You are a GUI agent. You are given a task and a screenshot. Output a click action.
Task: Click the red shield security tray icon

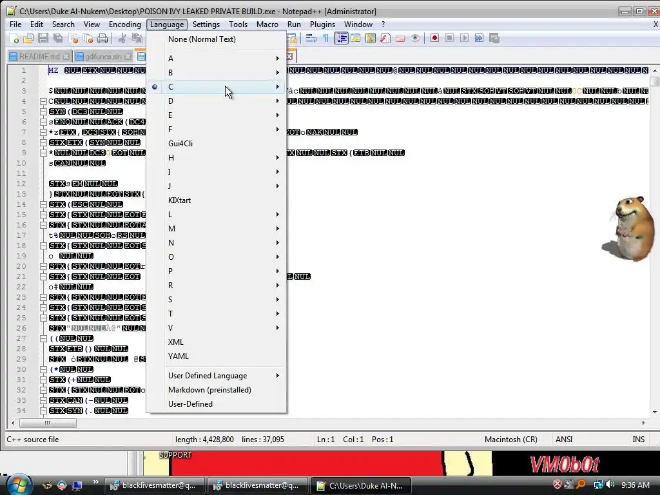pyautogui.click(x=558, y=485)
